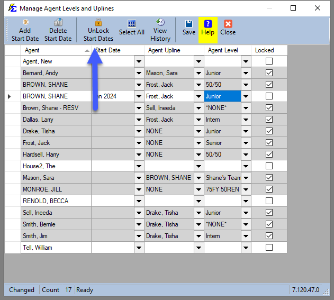Expand Agent Level dropdown for Frost, Jack
The height and width of the screenshot is (300, 334).
point(246,143)
